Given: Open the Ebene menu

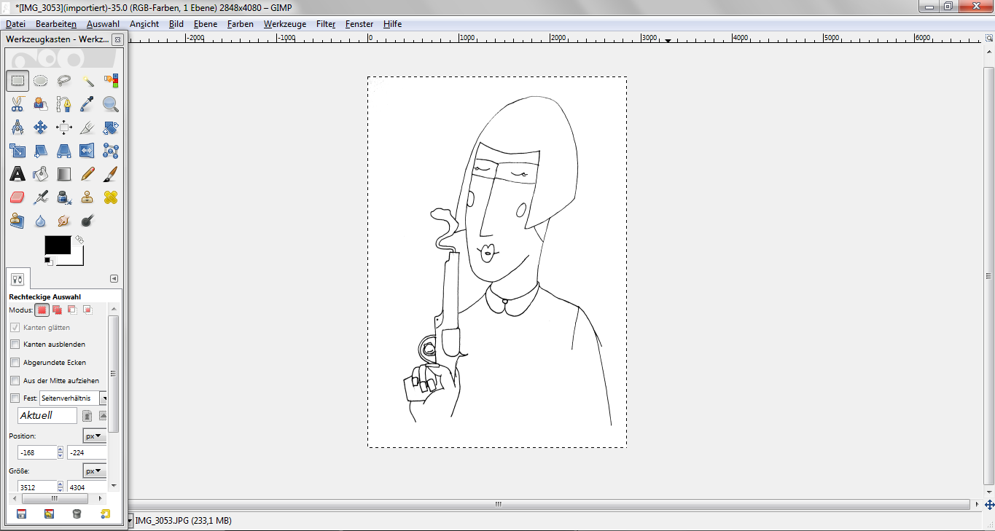Looking at the screenshot, I should pyautogui.click(x=206, y=24).
